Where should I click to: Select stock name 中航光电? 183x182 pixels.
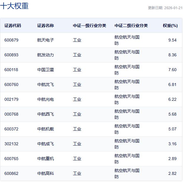pos(45,99)
